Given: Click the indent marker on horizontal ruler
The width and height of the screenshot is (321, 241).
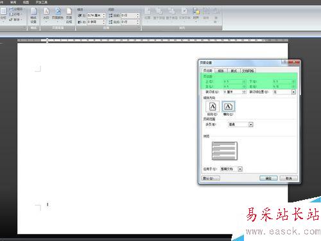Looking at the screenshot, I should click(x=48, y=40).
